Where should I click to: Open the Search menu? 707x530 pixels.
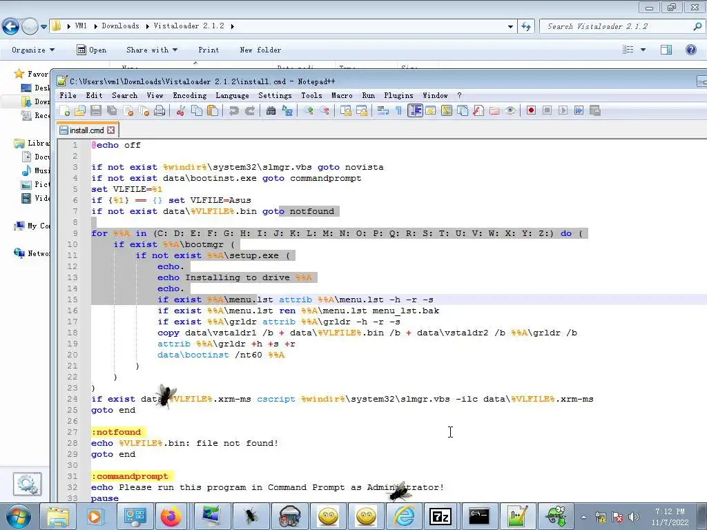[x=125, y=95]
